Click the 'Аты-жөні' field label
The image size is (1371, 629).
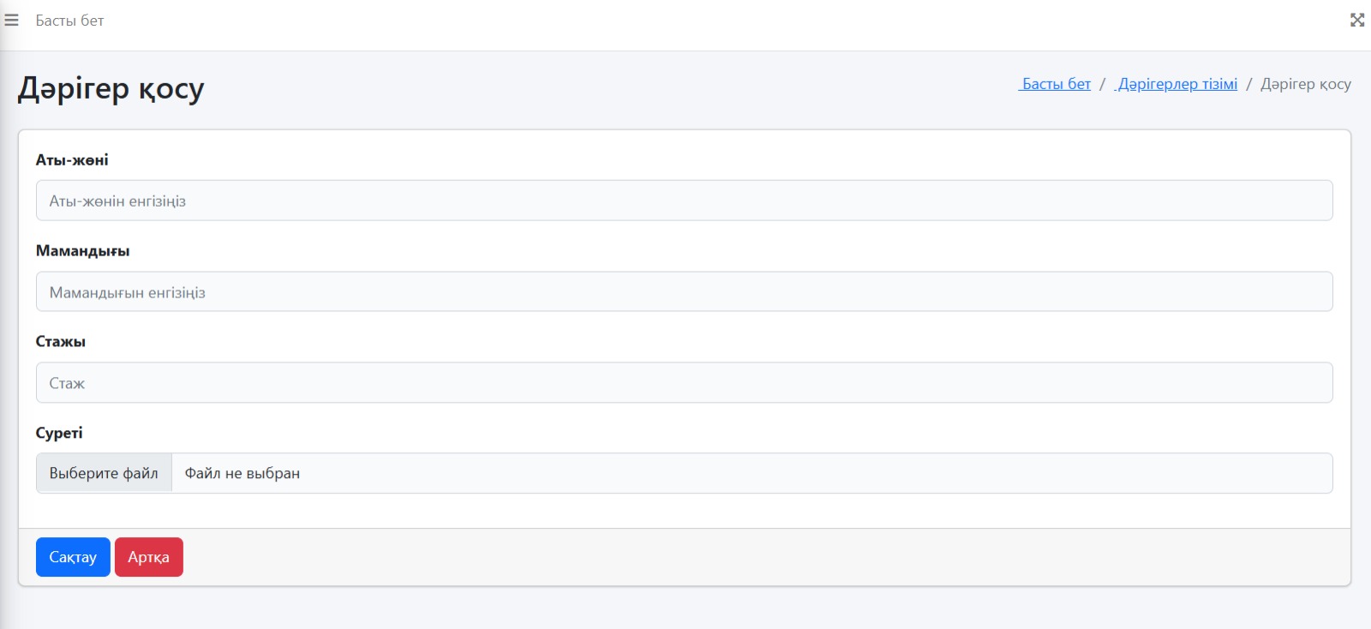[72, 160]
